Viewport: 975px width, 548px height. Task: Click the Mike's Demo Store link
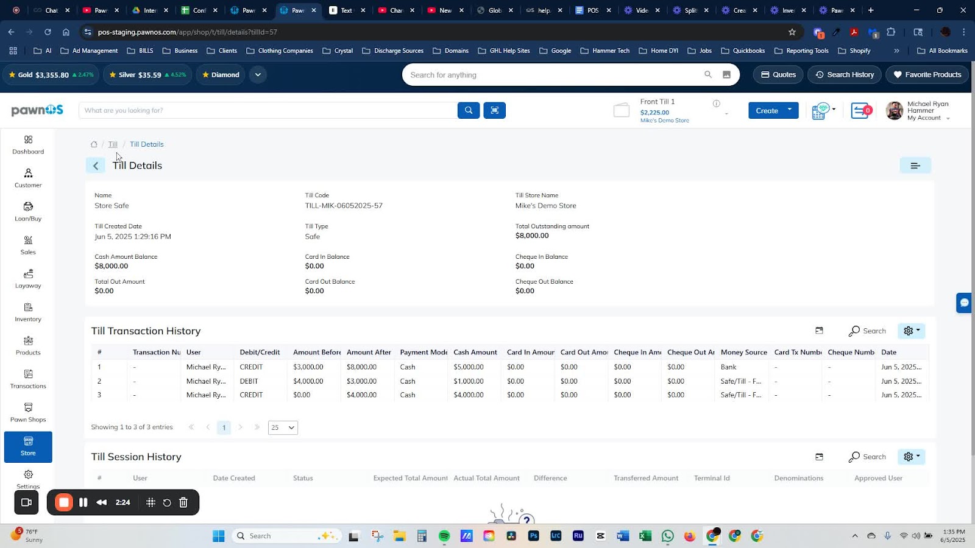664,121
